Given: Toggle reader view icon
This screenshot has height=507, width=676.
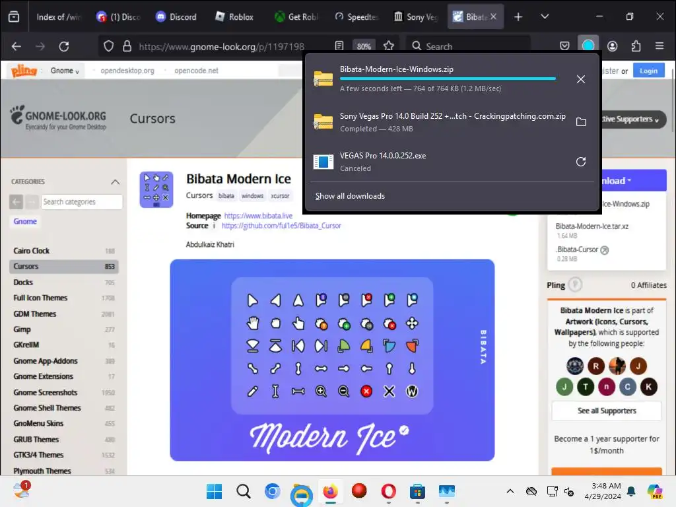Looking at the screenshot, I should click(x=339, y=46).
